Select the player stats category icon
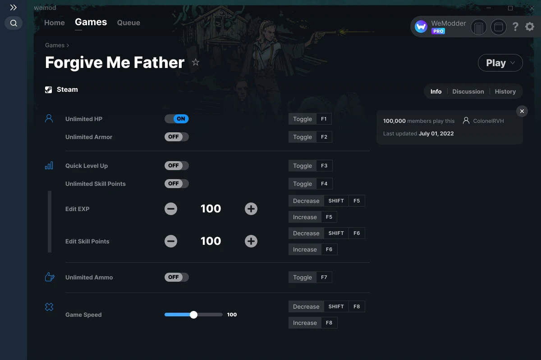Screen dimensions: 541x360 pyautogui.click(x=49, y=118)
